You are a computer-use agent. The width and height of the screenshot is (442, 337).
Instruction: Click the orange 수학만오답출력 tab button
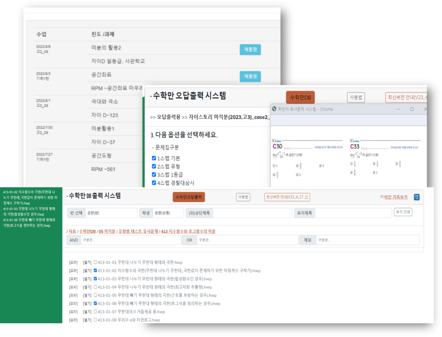click(x=189, y=197)
